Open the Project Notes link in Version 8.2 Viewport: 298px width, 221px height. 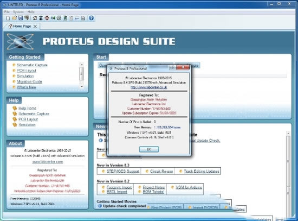coord(154,187)
